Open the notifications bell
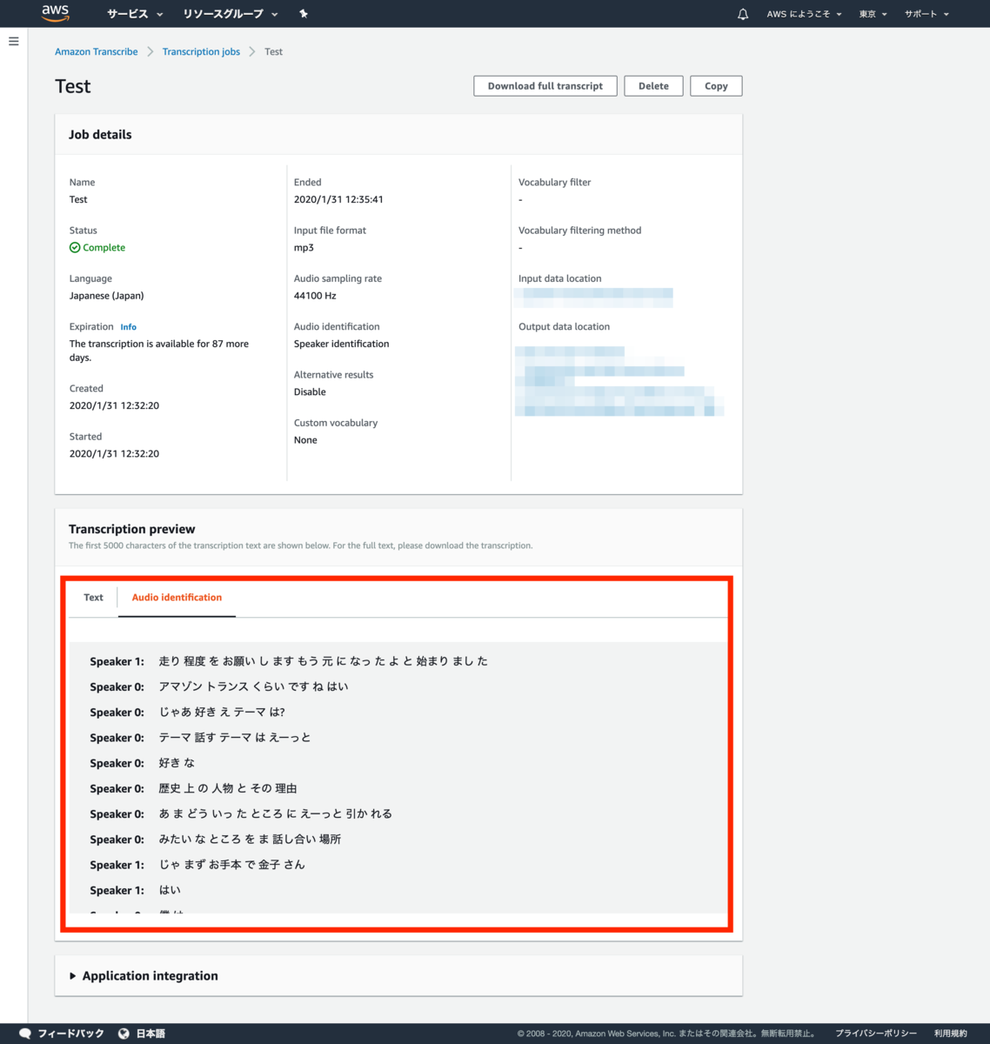 tap(742, 14)
